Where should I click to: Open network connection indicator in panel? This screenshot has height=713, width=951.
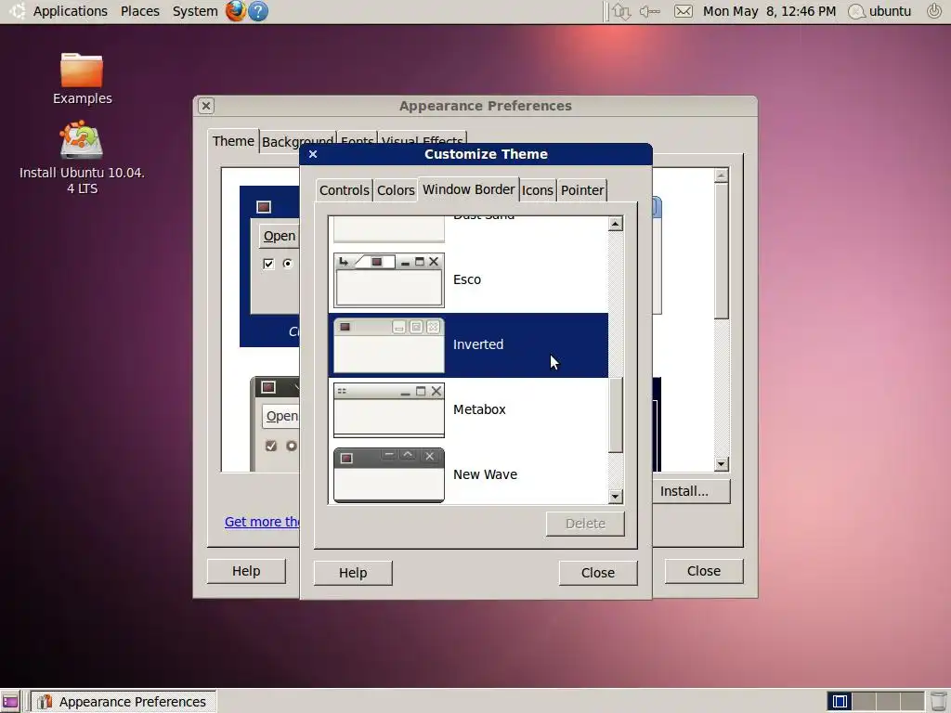(x=621, y=11)
